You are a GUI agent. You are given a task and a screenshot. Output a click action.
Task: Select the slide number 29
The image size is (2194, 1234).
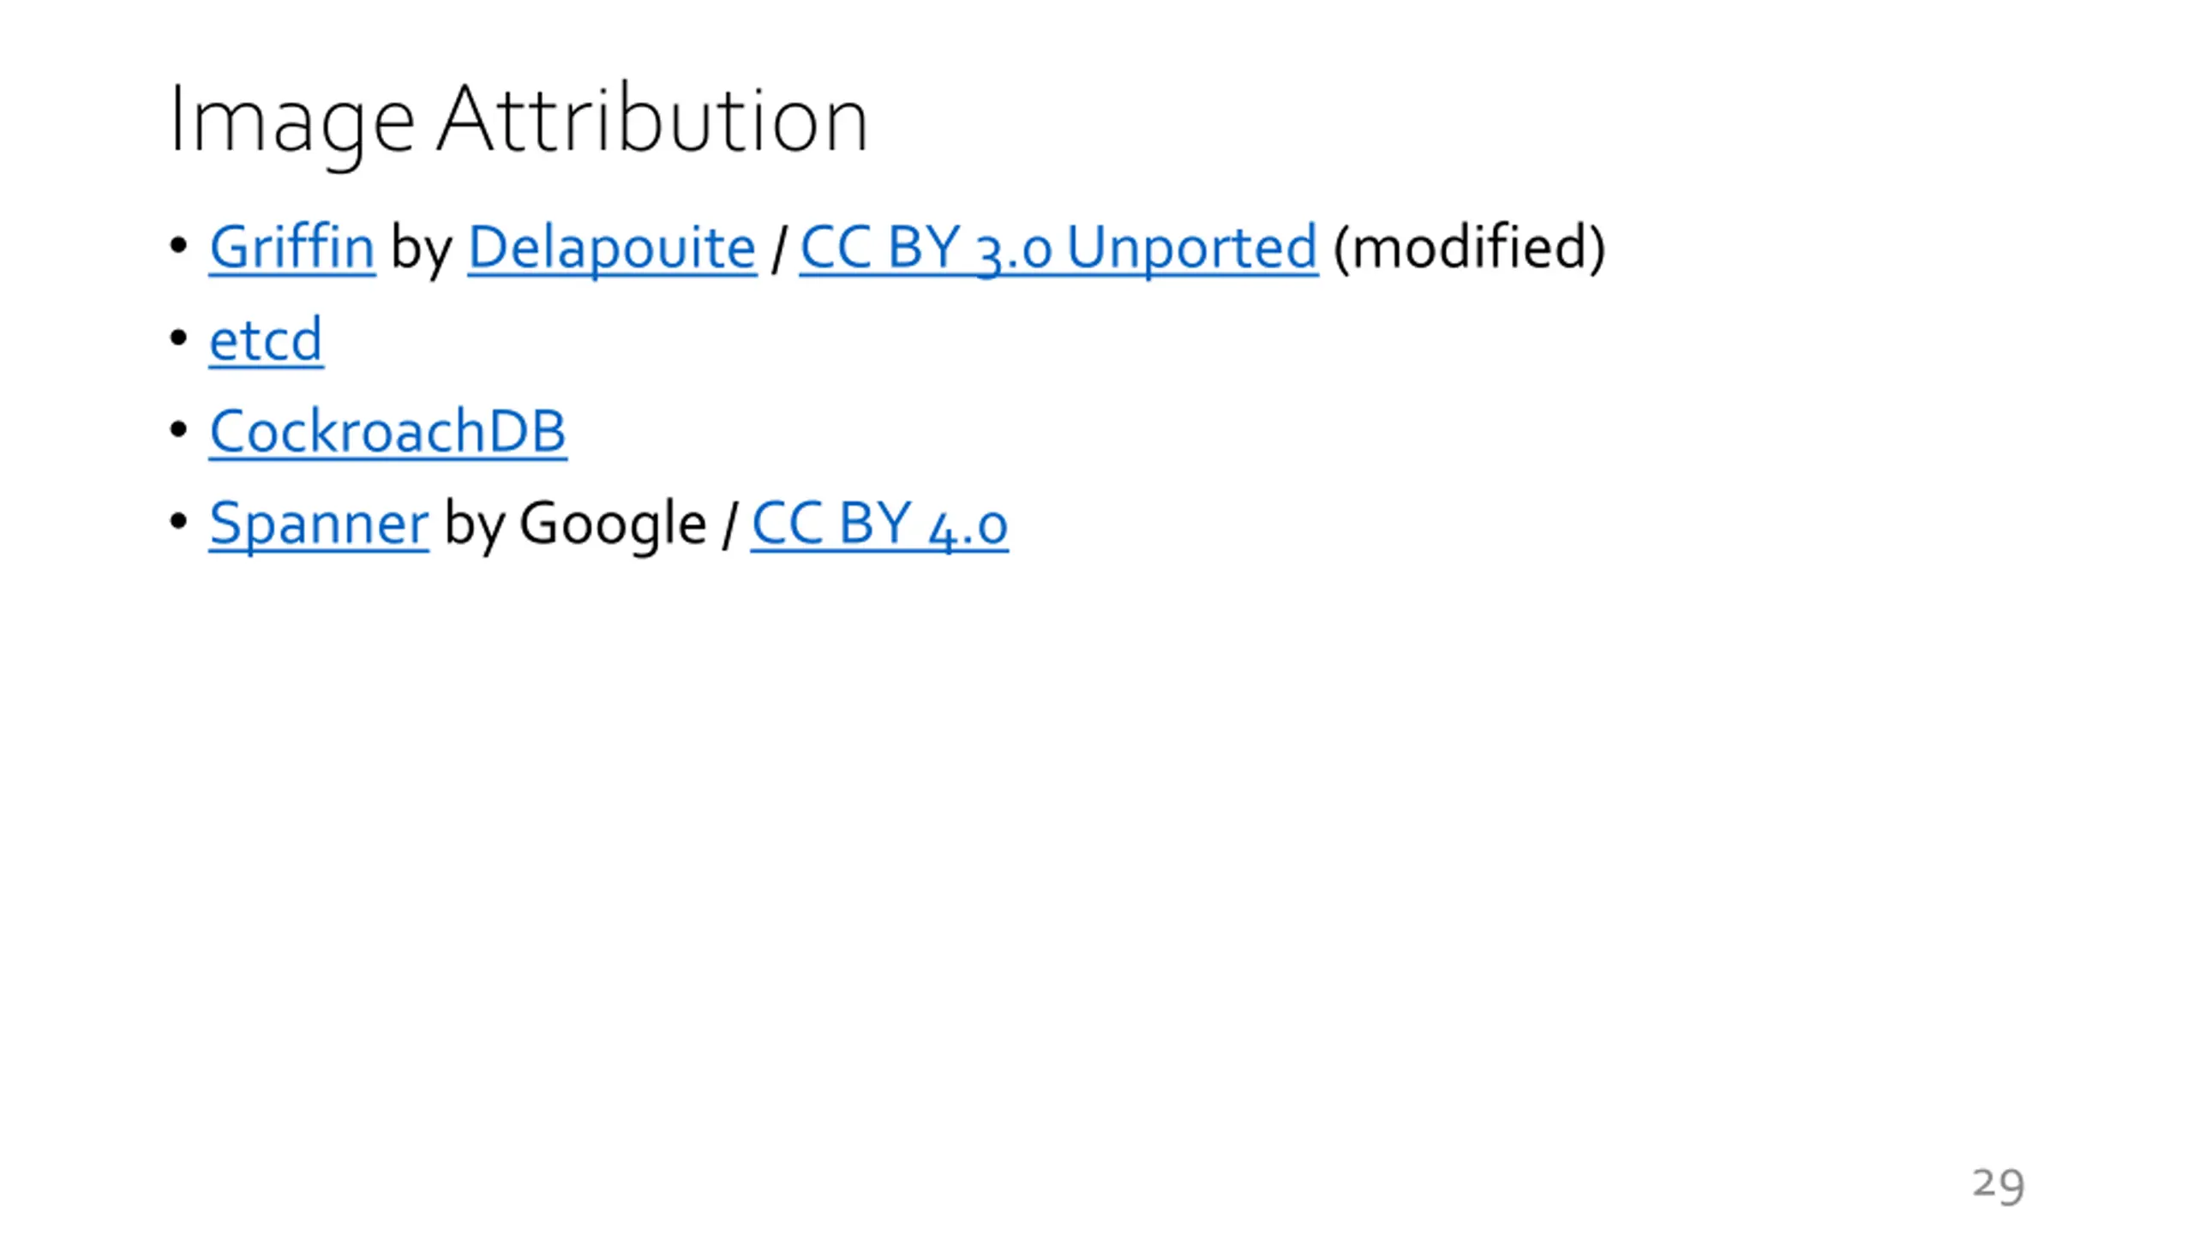pos(1999,1184)
